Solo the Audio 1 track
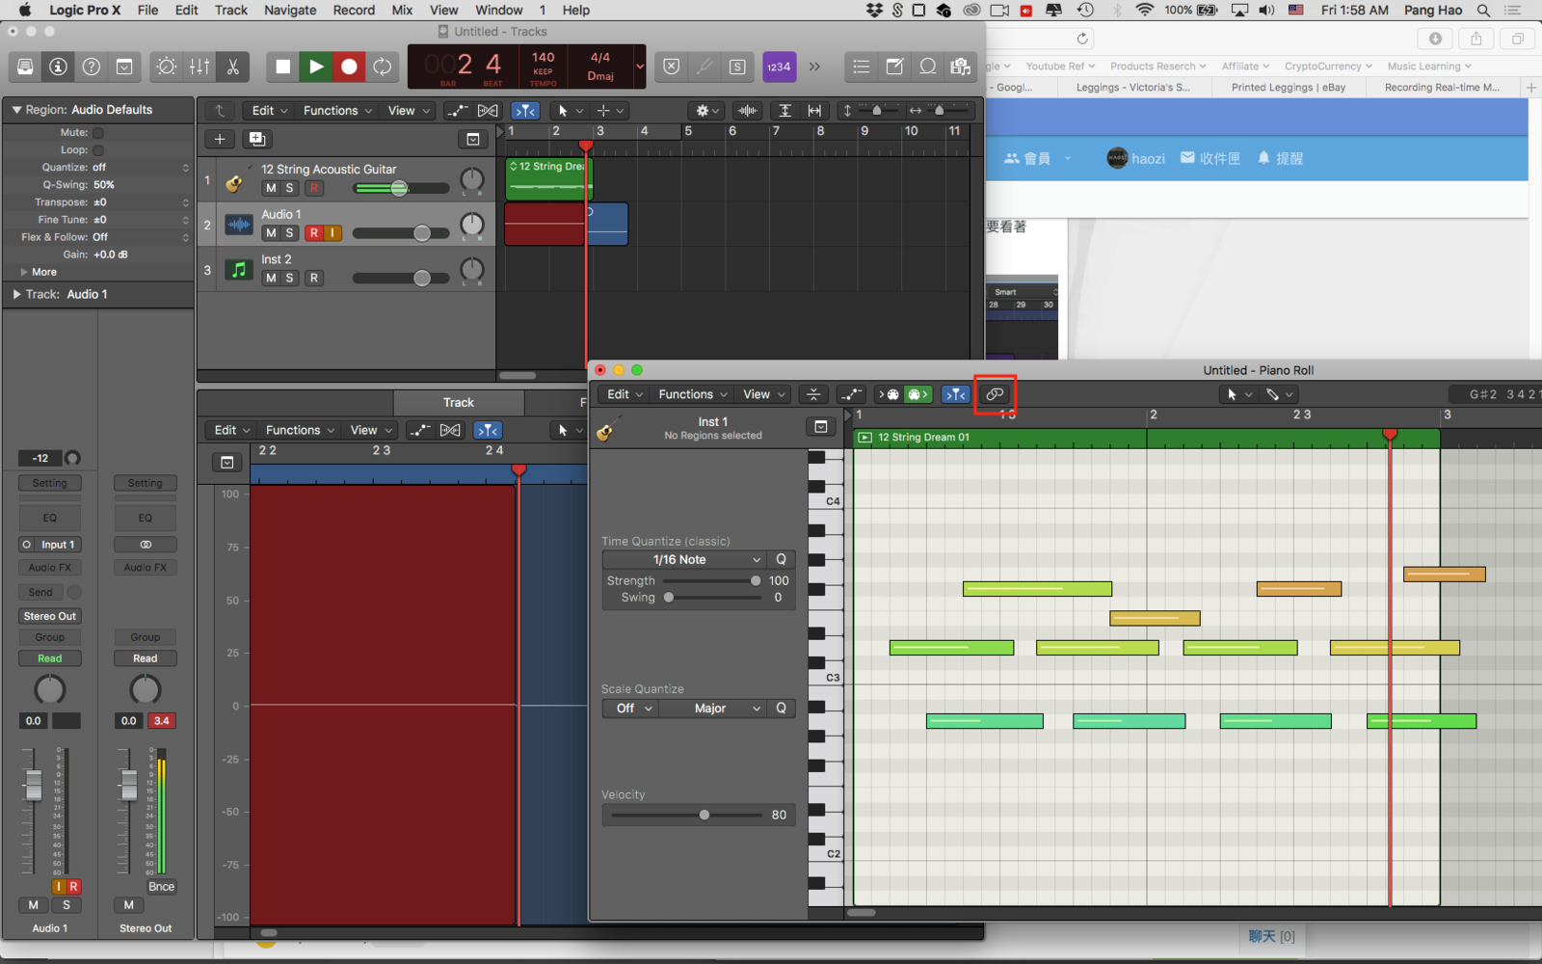 [289, 233]
